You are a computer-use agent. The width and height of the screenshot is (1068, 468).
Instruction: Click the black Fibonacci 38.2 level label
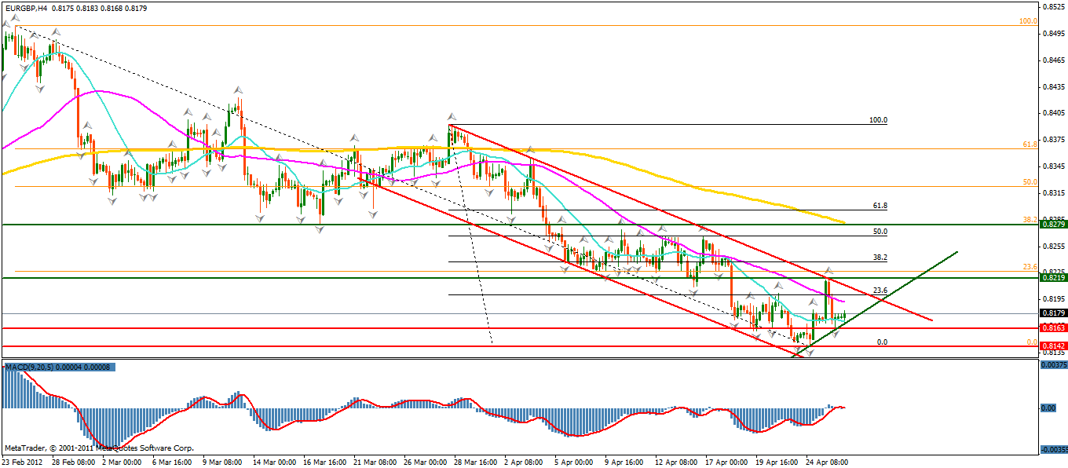click(880, 258)
